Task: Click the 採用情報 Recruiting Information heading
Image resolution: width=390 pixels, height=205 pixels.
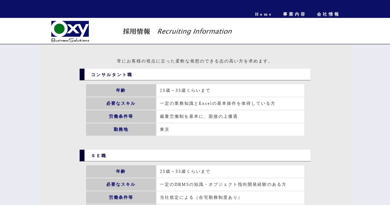Action: [177, 31]
